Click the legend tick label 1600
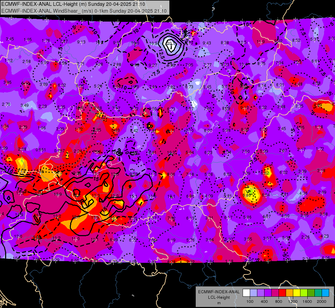Screen dimensions: 335x308 pyautogui.click(x=307, y=301)
